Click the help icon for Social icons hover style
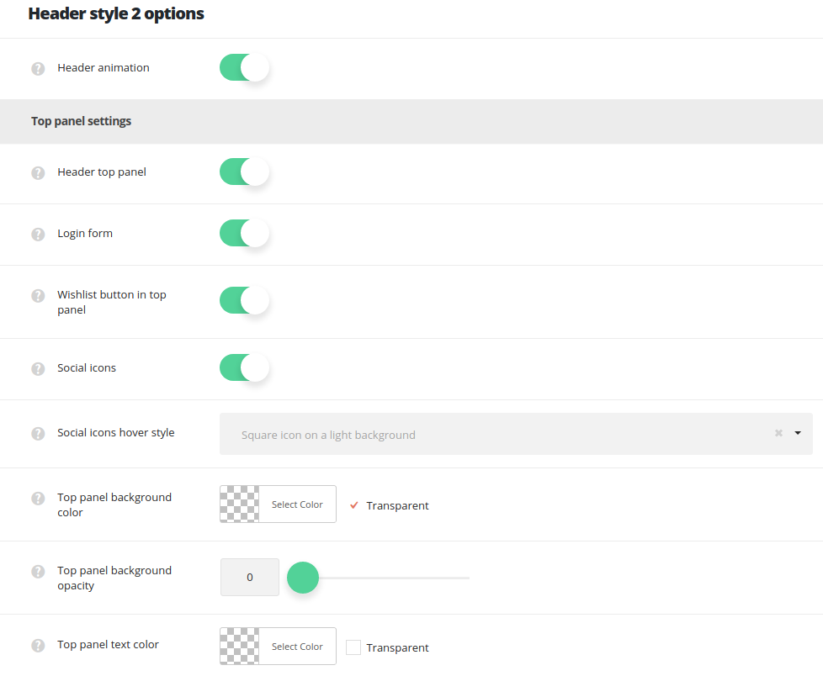This screenshot has width=823, height=676. pyautogui.click(x=38, y=433)
